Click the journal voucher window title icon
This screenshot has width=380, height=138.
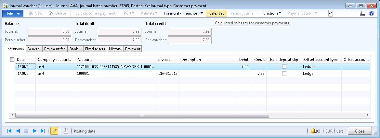click(5, 5)
